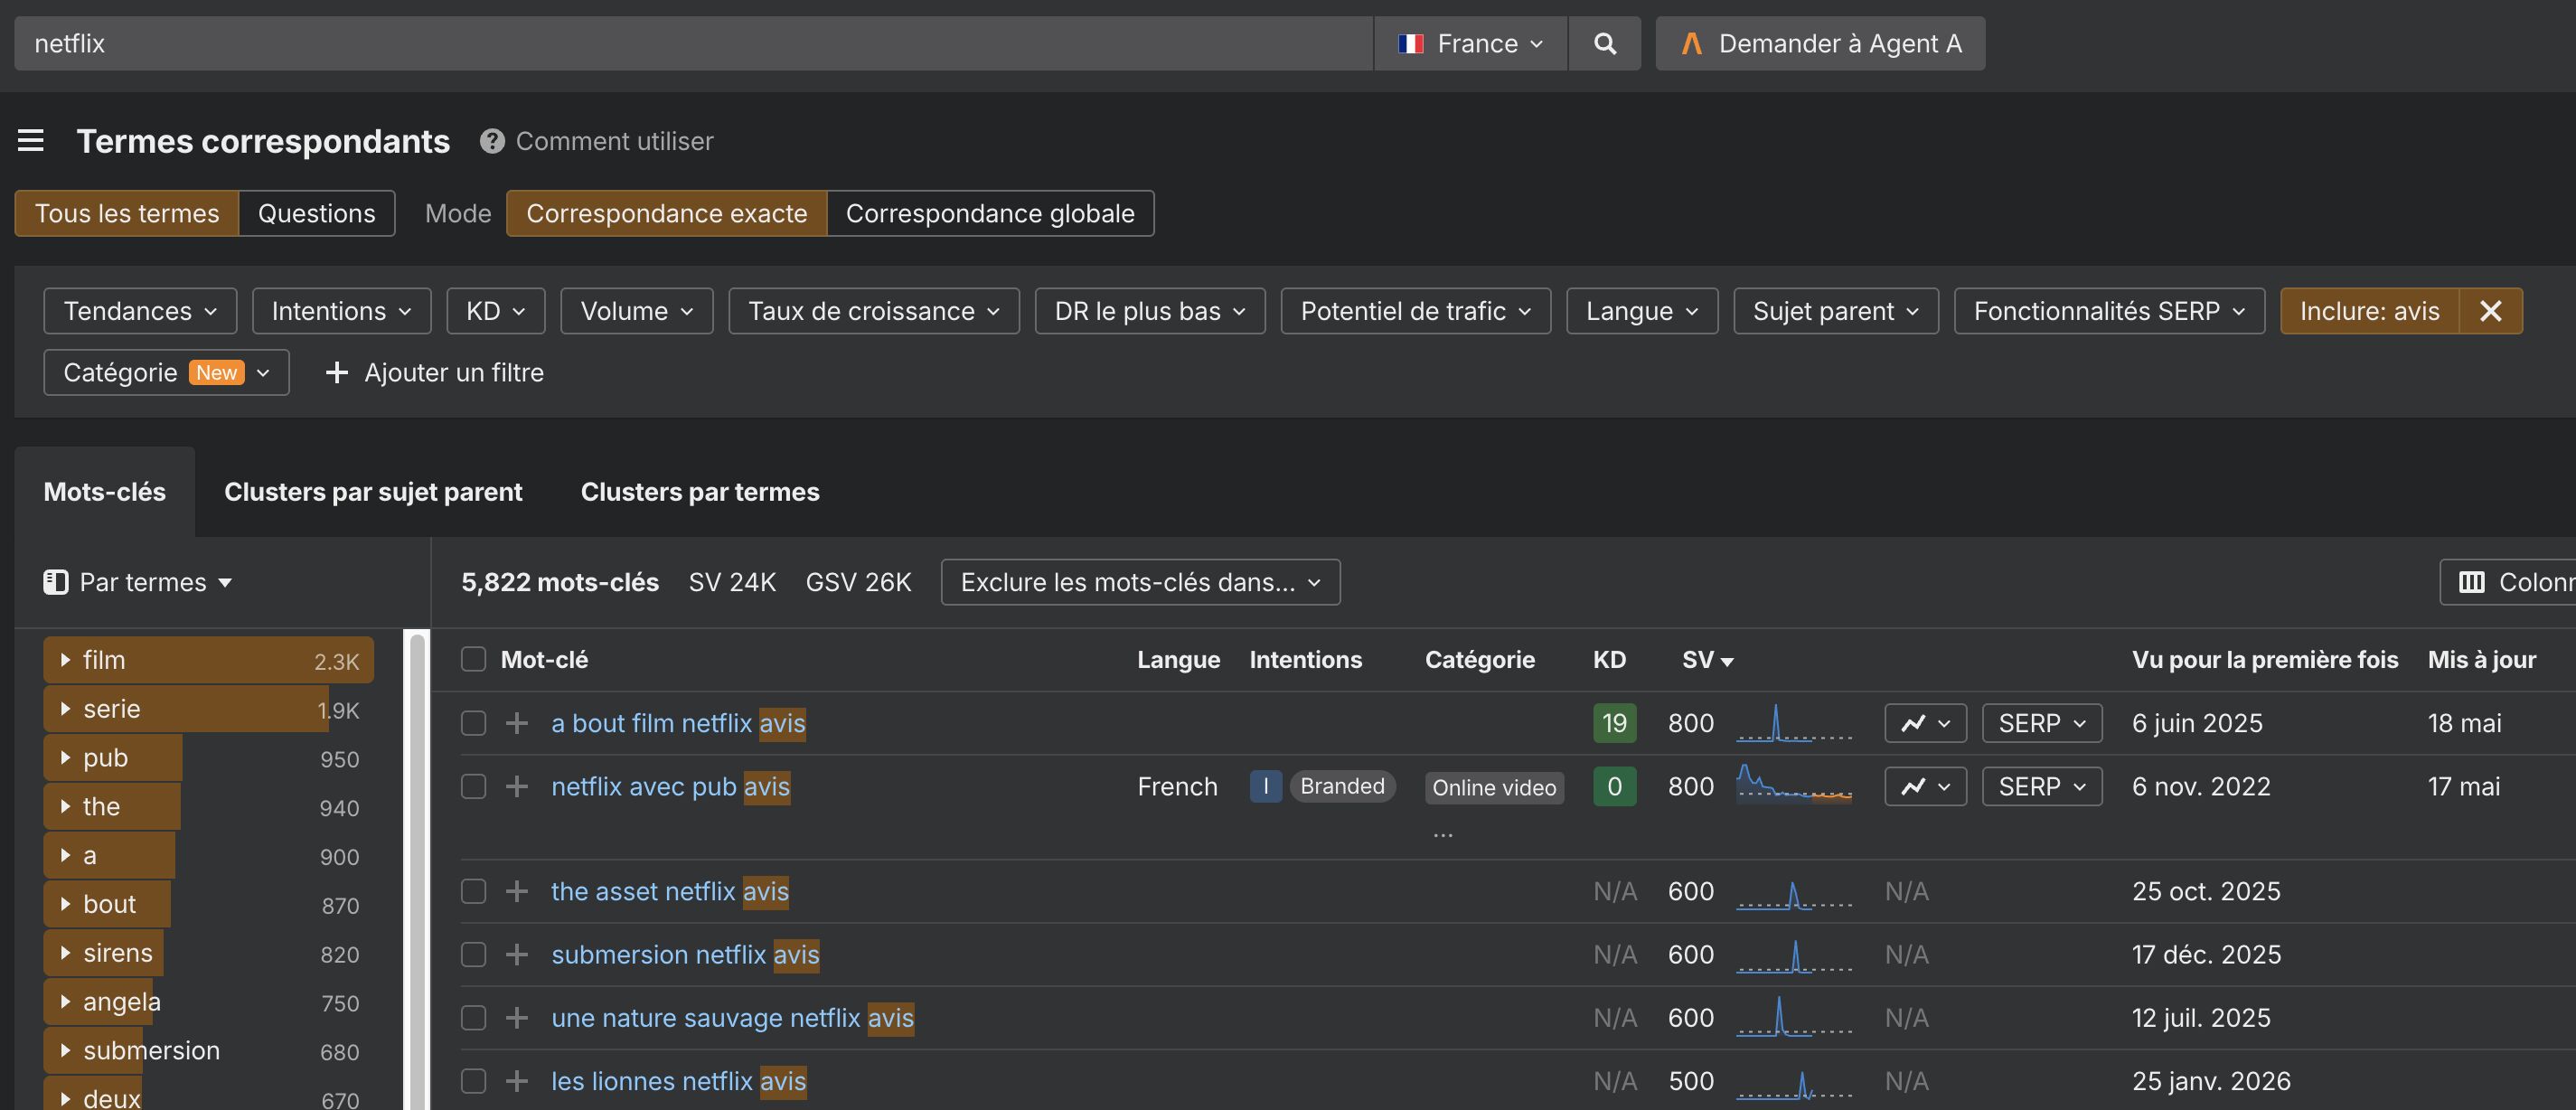Image resolution: width=2576 pixels, height=1110 pixels.
Task: Check the 'submersion netflix avis' row
Action: [x=473, y=955]
